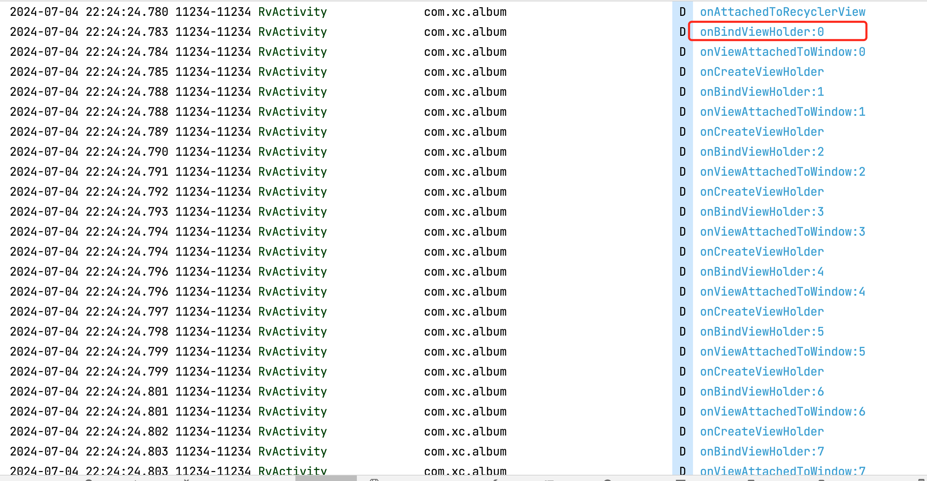Click the onBindViewHolder:2 log entry
Screen dimensions: 927x481
pos(761,152)
